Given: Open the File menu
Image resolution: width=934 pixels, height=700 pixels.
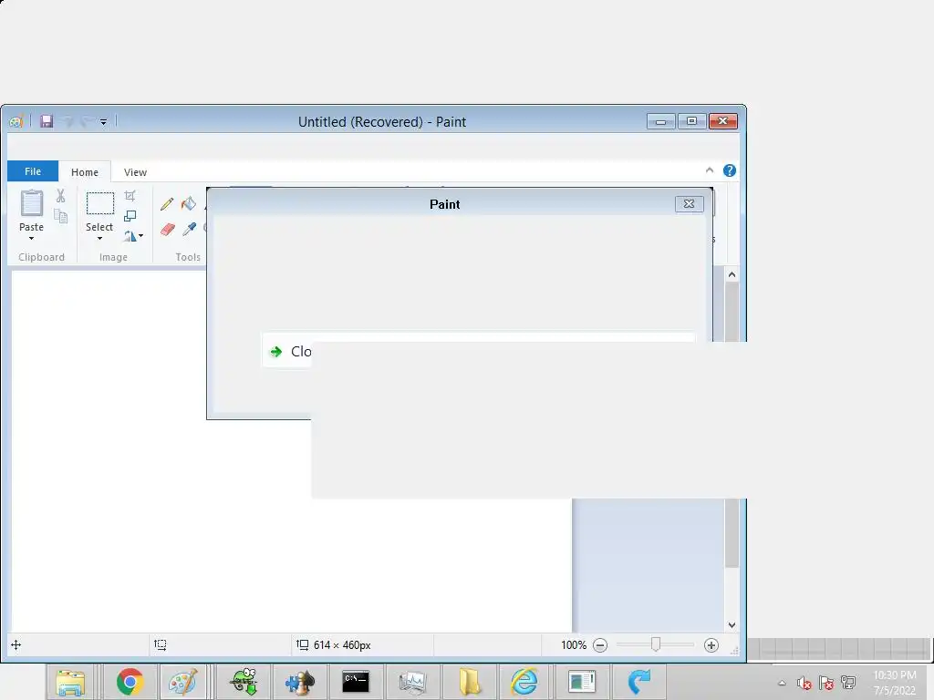Looking at the screenshot, I should pyautogui.click(x=33, y=171).
